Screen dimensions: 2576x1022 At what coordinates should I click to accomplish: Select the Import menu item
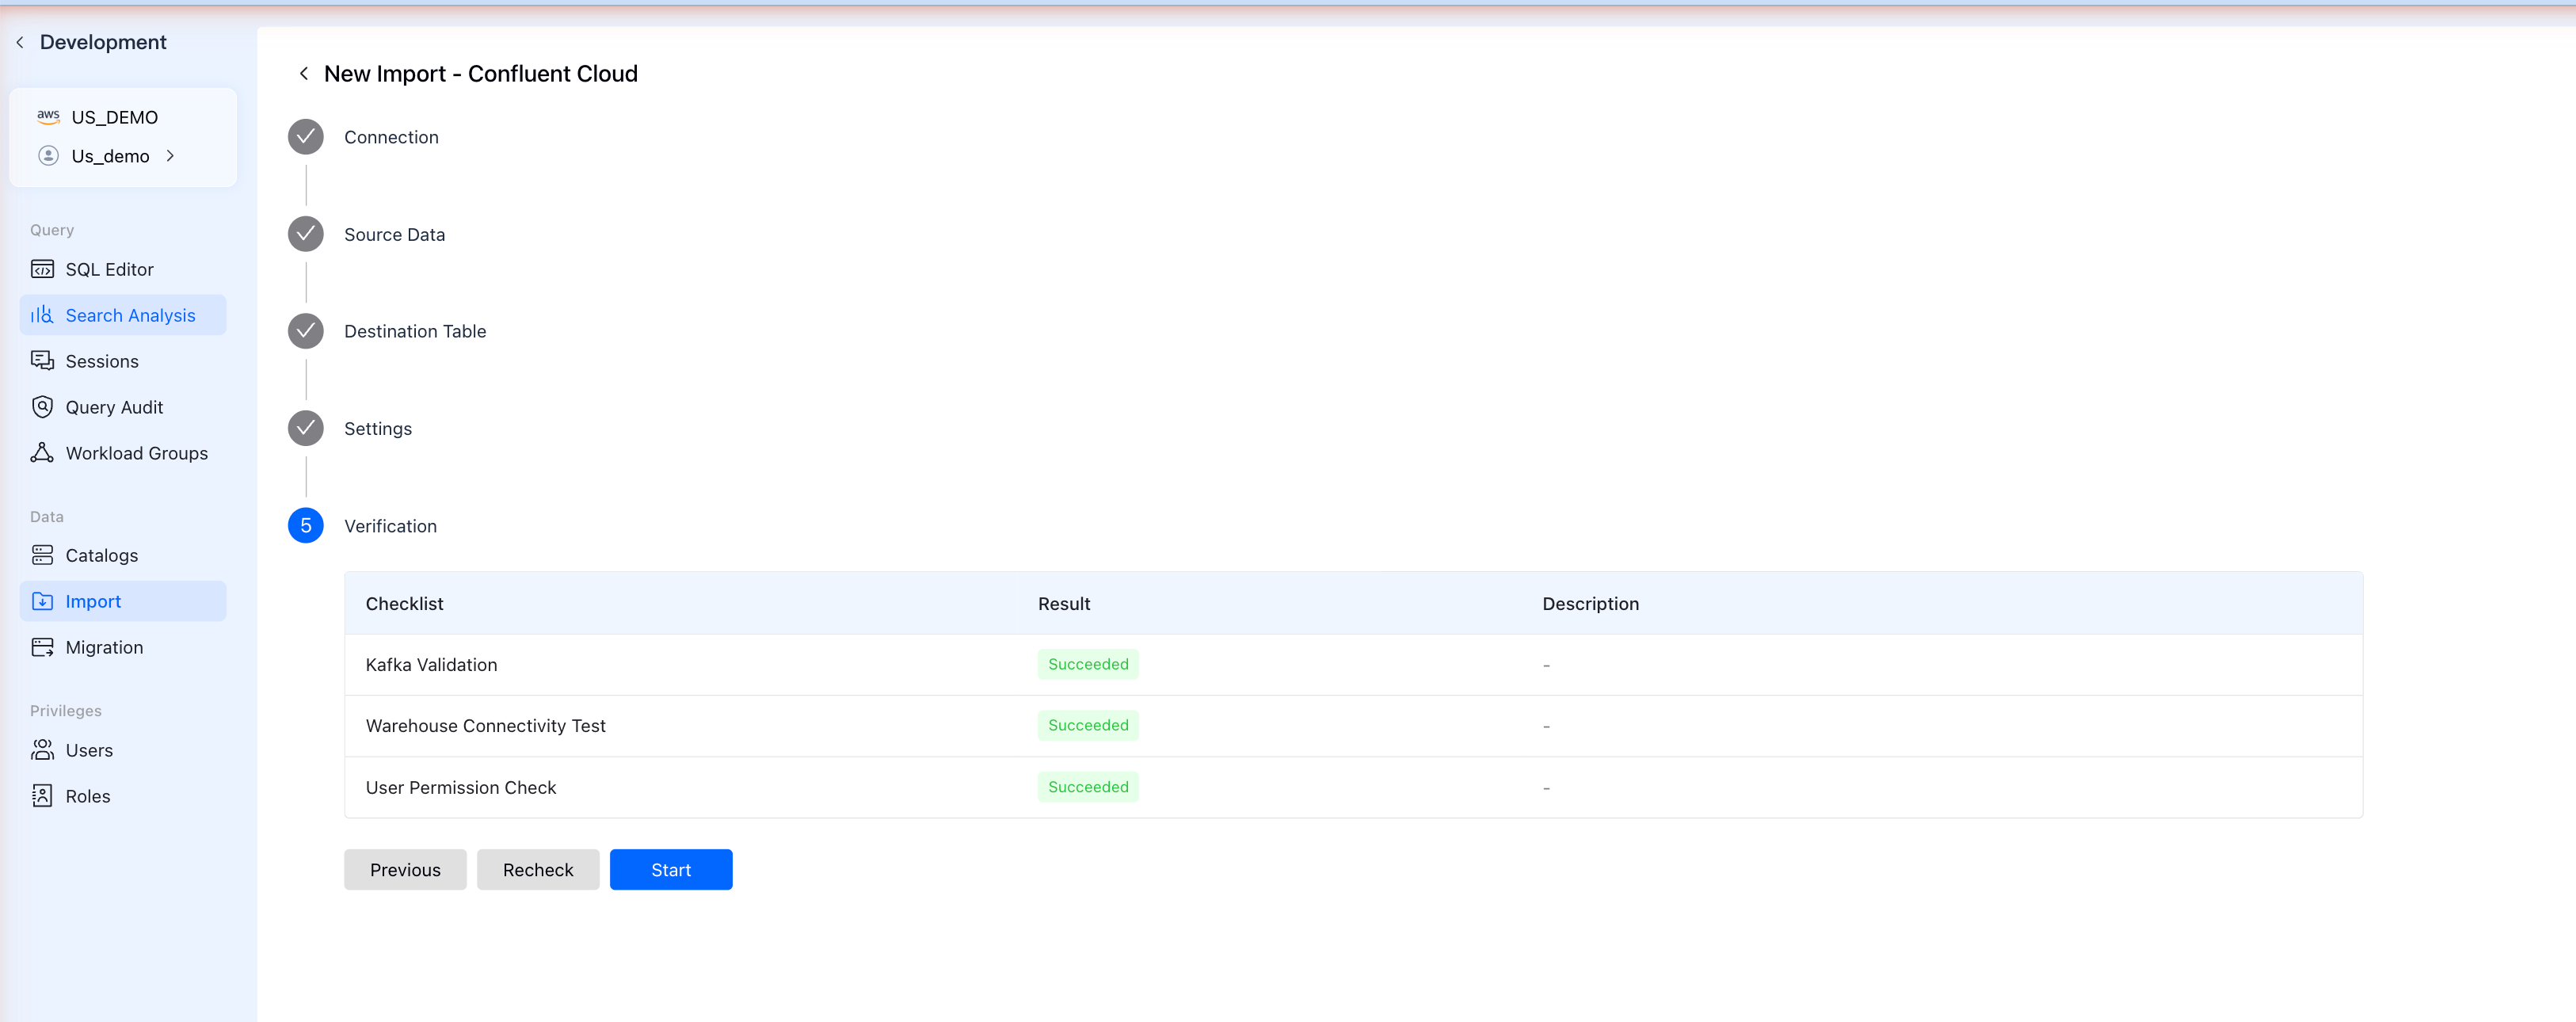tap(93, 601)
